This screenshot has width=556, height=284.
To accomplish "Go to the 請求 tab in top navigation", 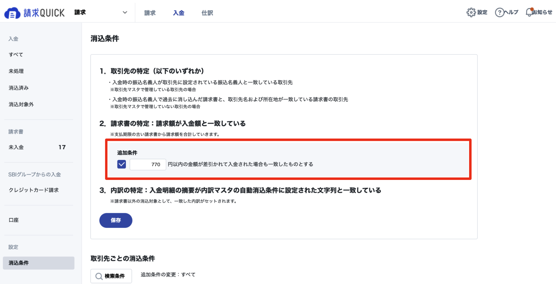I will coord(150,13).
